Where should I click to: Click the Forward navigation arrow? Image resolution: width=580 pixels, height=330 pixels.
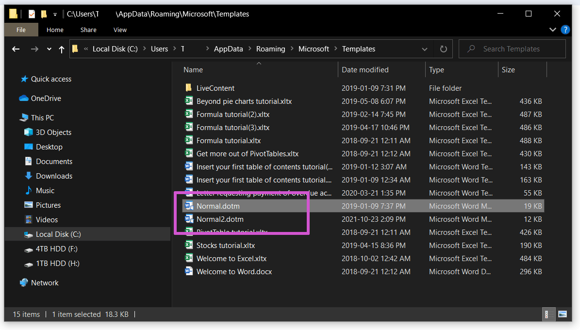pos(34,49)
